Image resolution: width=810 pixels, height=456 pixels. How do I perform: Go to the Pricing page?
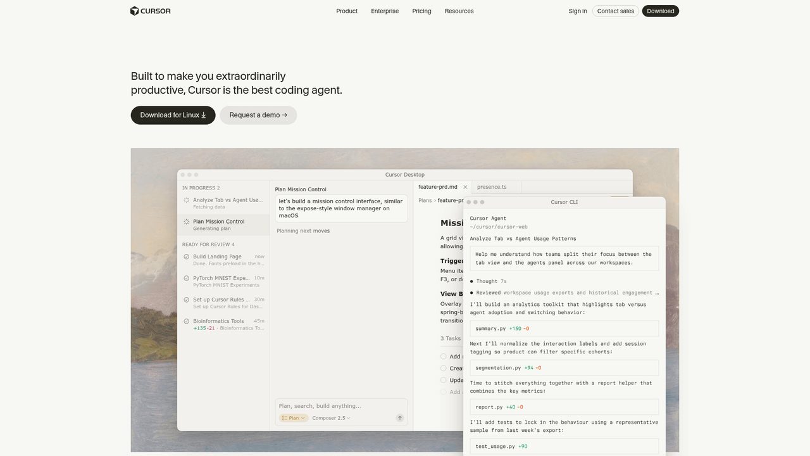click(x=421, y=11)
